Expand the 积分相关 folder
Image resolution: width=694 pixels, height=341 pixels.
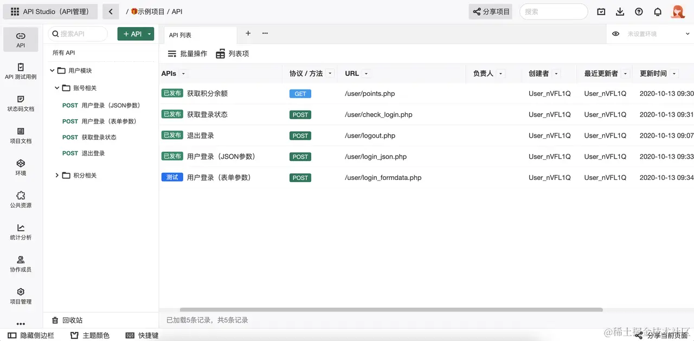[x=57, y=175]
